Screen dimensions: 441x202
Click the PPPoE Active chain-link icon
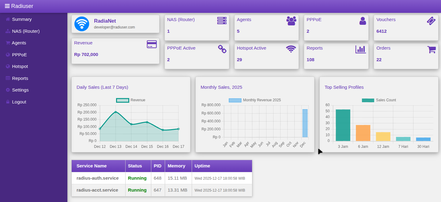(222, 49)
